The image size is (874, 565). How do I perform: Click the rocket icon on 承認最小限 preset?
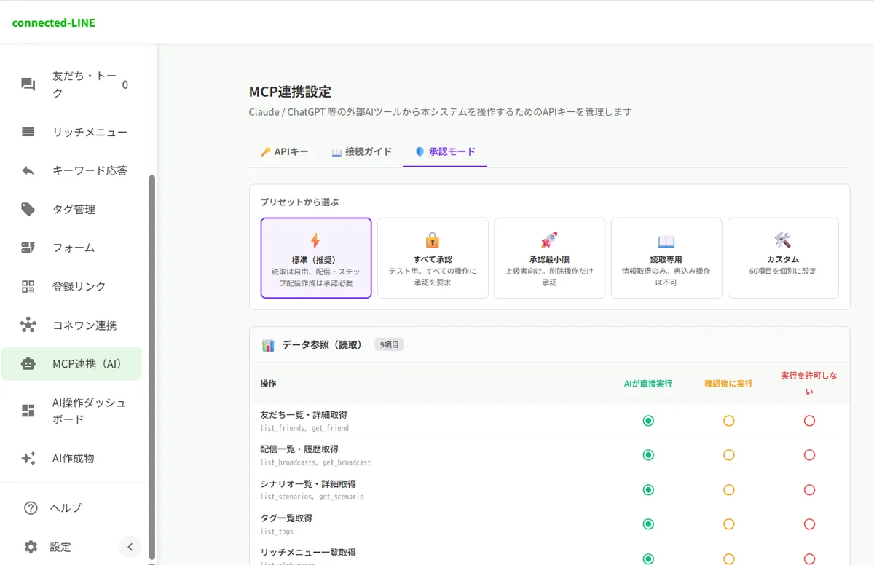point(549,240)
